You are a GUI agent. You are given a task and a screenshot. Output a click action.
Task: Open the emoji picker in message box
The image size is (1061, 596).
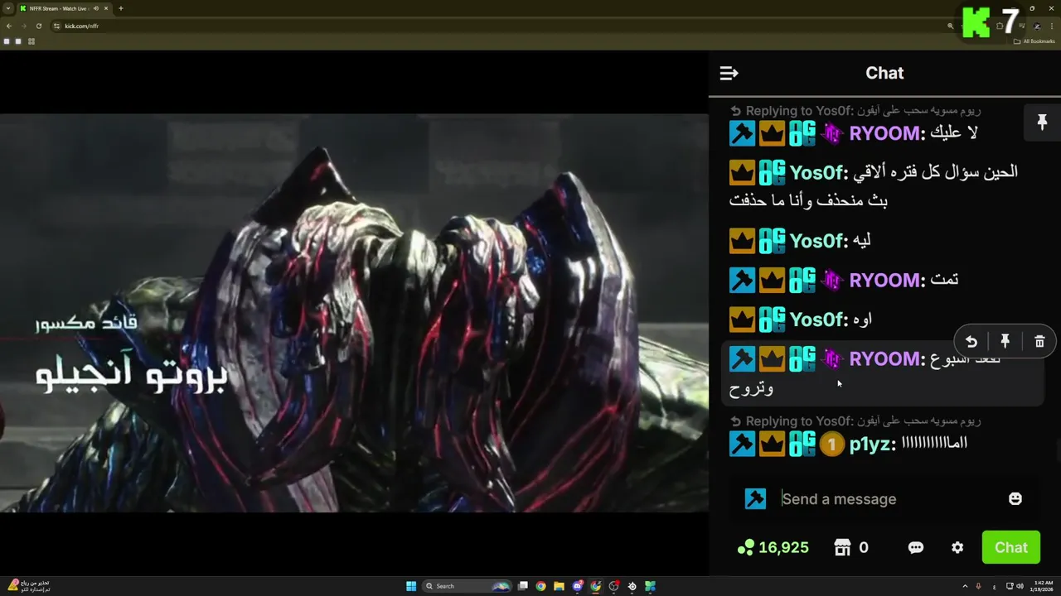click(x=1015, y=498)
